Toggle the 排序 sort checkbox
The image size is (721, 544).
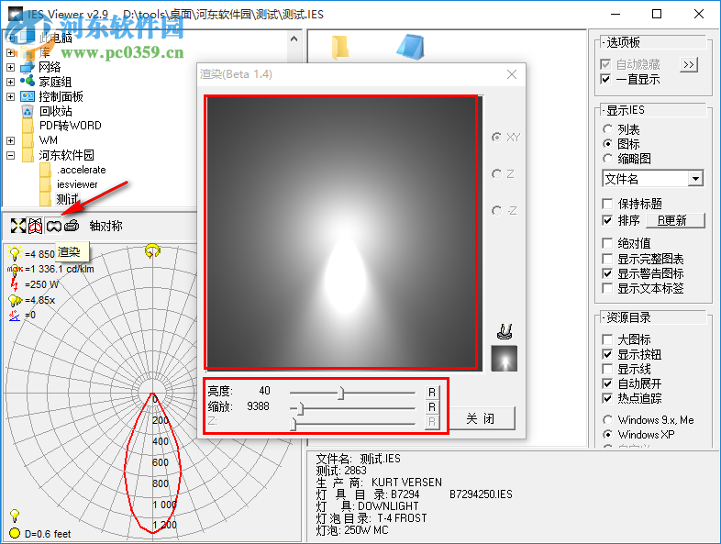coord(607,220)
